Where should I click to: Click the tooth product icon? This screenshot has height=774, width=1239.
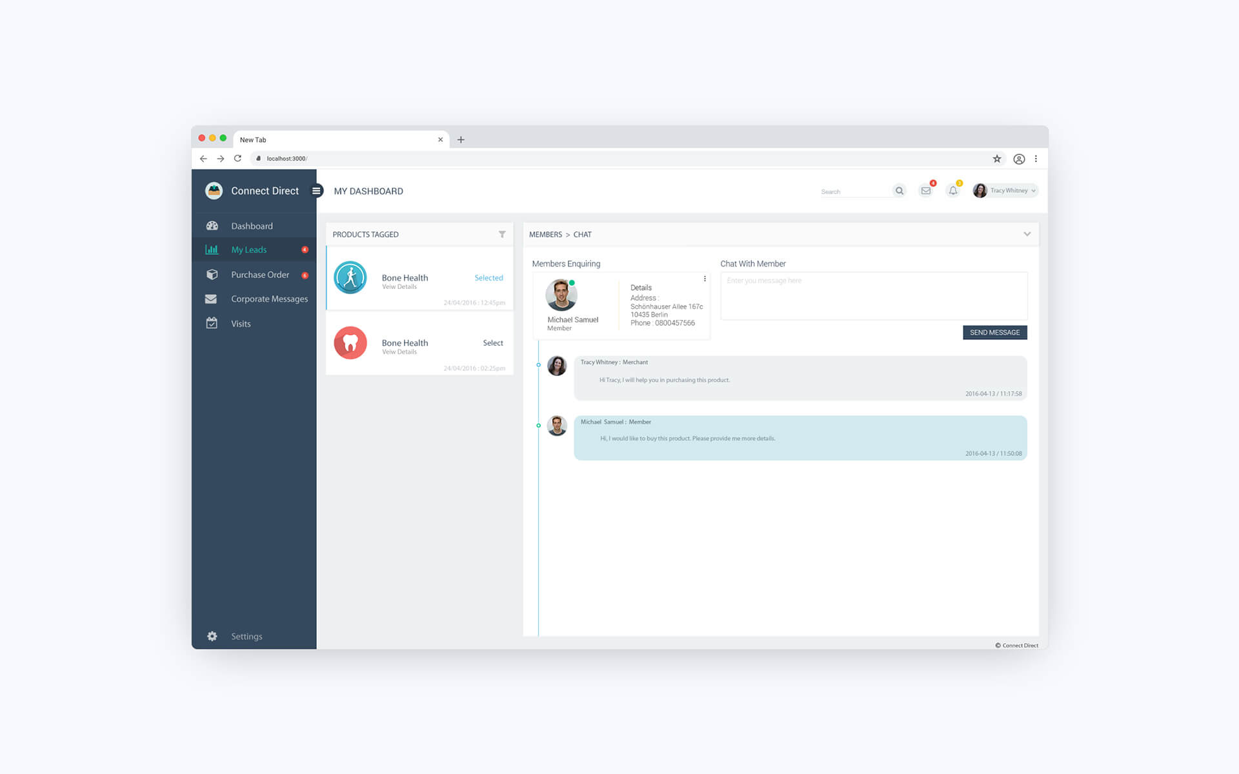(x=350, y=343)
